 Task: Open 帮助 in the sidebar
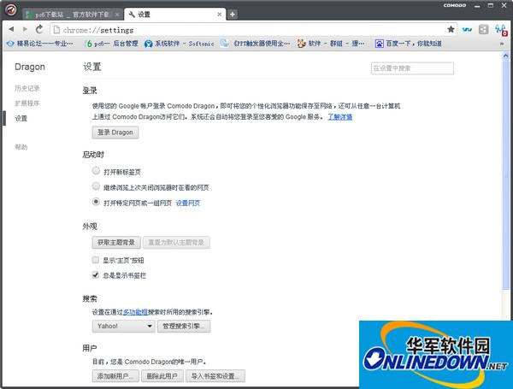tap(21, 147)
